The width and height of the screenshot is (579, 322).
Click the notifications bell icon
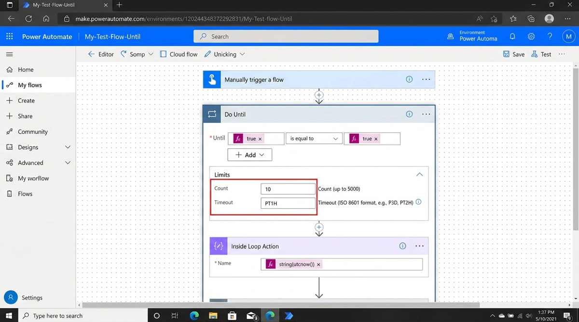click(x=512, y=37)
